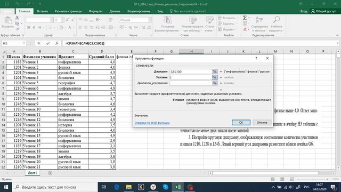The image size is (341, 192).
Task: Click the Cut scissors icon
Action: coord(17,18)
